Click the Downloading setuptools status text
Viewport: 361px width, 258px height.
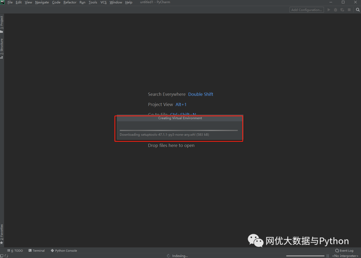click(164, 135)
